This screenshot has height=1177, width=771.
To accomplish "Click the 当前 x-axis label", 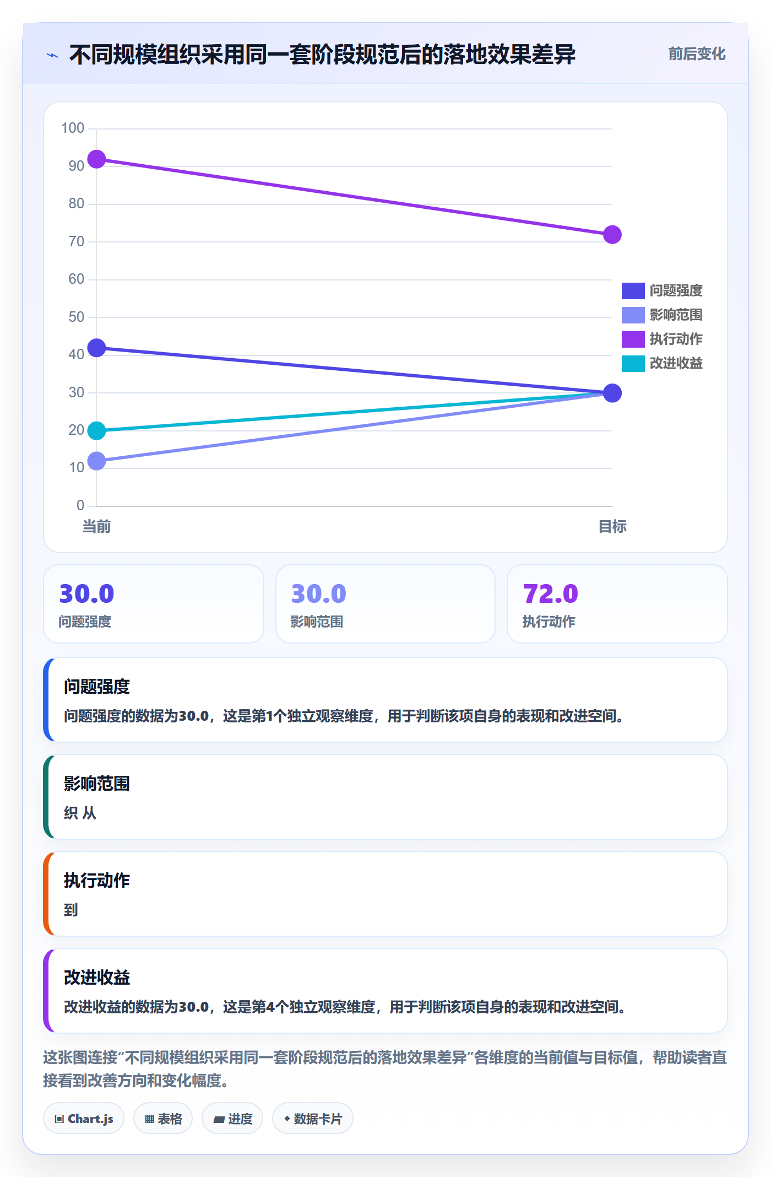I will [96, 527].
